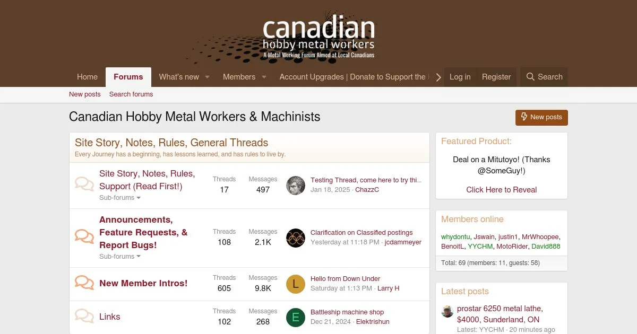This screenshot has width=637, height=334.
Task: Open ChazzC user profile link
Action: (x=367, y=190)
